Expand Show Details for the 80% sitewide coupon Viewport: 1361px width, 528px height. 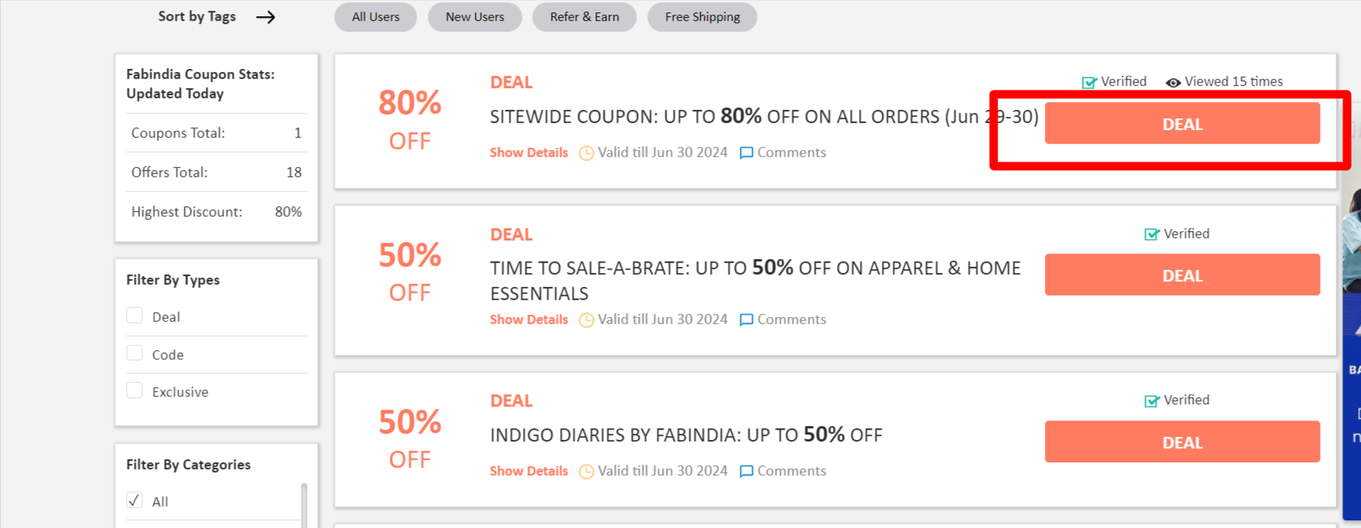(x=529, y=153)
